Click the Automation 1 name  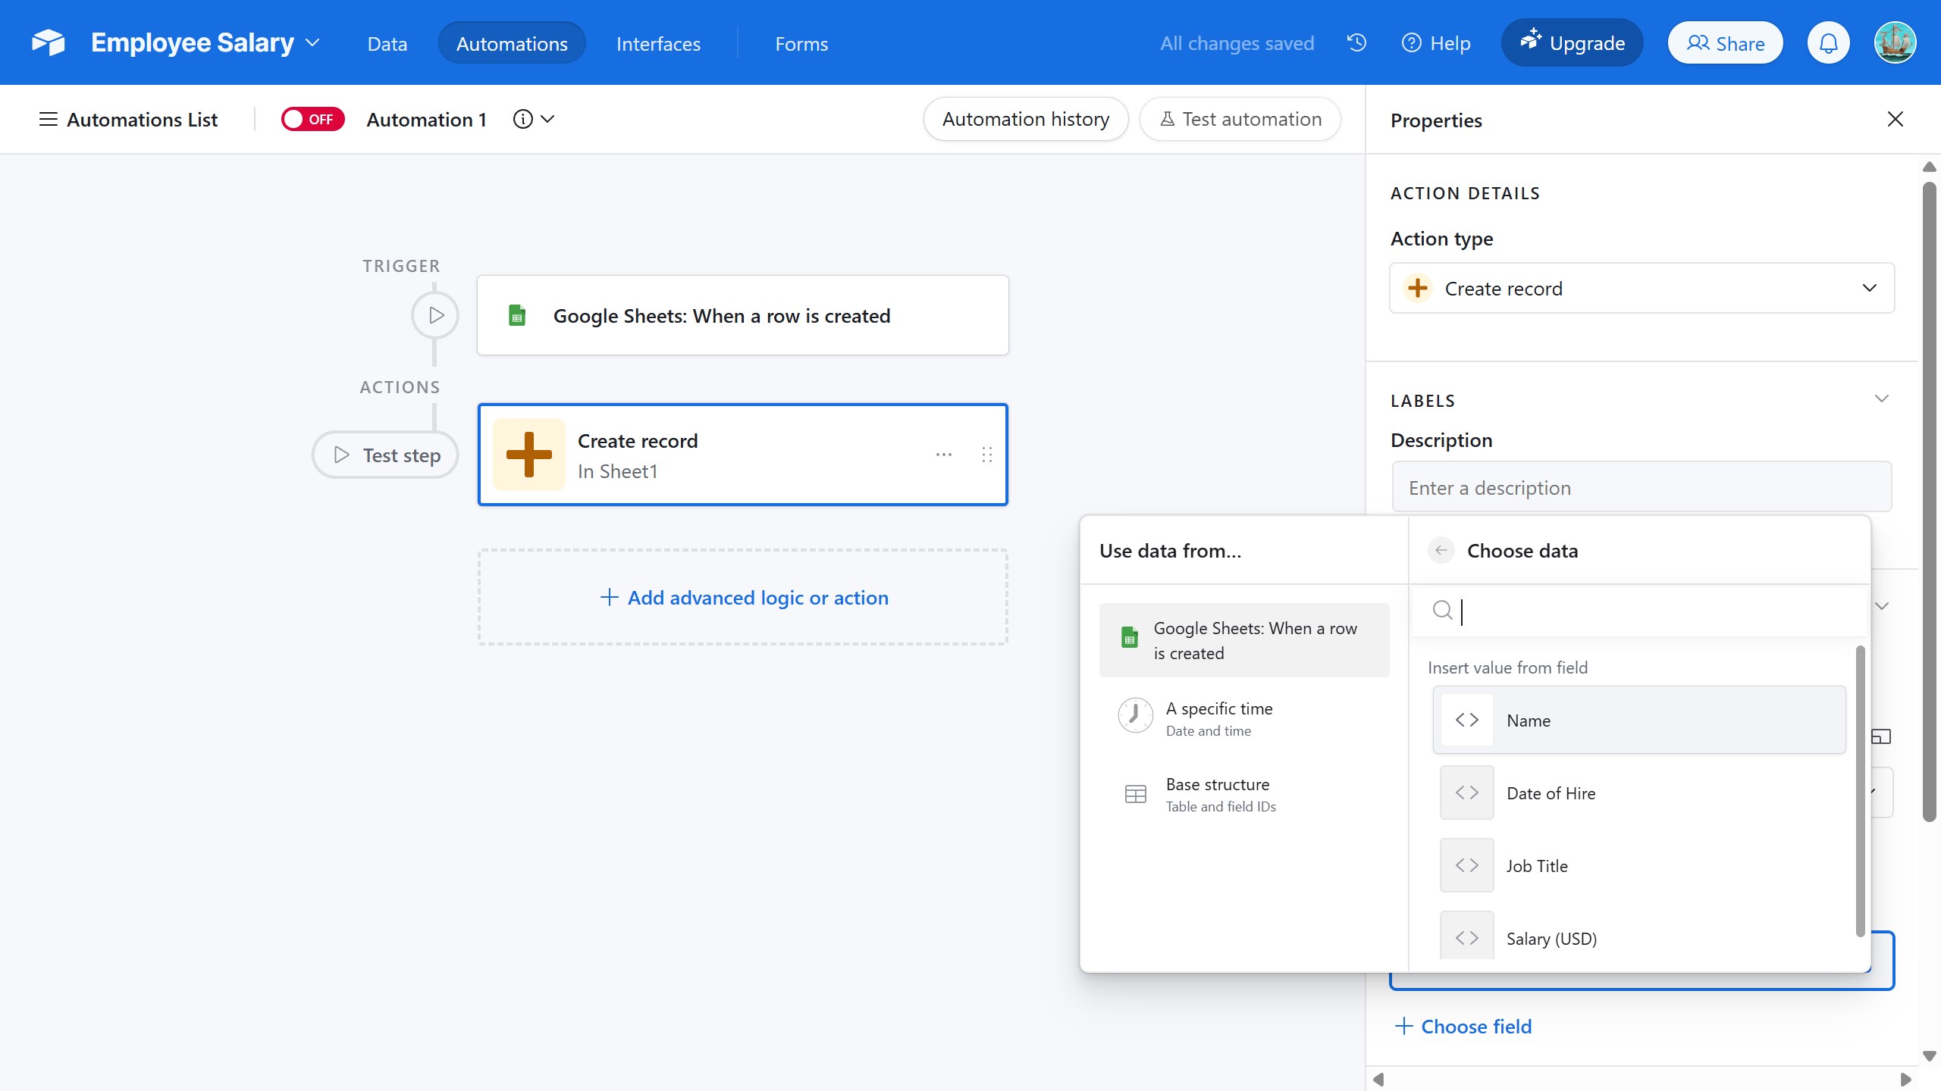pyautogui.click(x=426, y=120)
